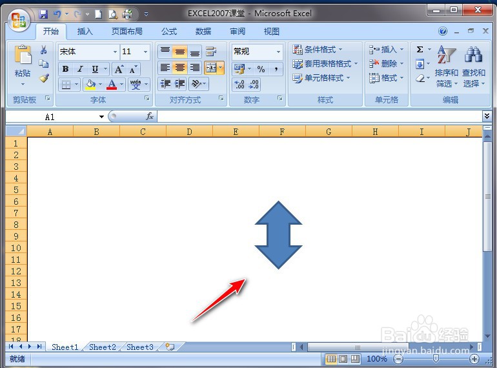Align text right horizontally
The height and width of the screenshot is (368, 497).
click(x=195, y=68)
